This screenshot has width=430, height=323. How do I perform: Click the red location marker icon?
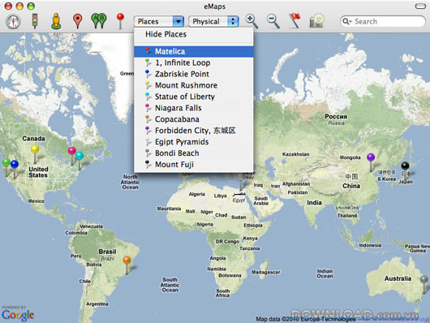click(x=78, y=21)
